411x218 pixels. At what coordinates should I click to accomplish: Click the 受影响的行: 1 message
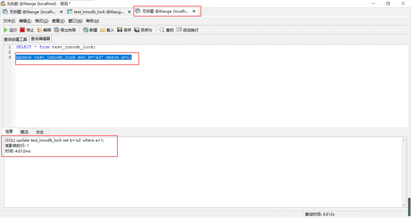(17, 146)
